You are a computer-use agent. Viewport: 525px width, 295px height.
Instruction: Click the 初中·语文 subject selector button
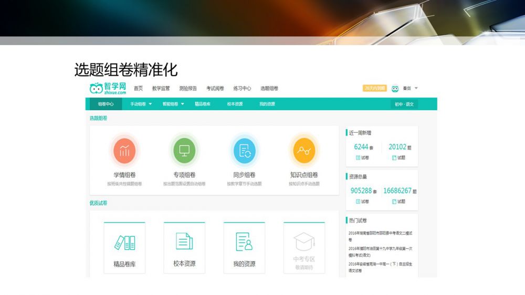tap(404, 104)
